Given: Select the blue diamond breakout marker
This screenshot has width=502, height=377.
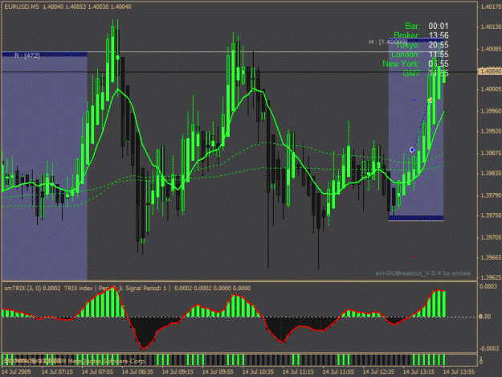Looking at the screenshot, I should 412,150.
